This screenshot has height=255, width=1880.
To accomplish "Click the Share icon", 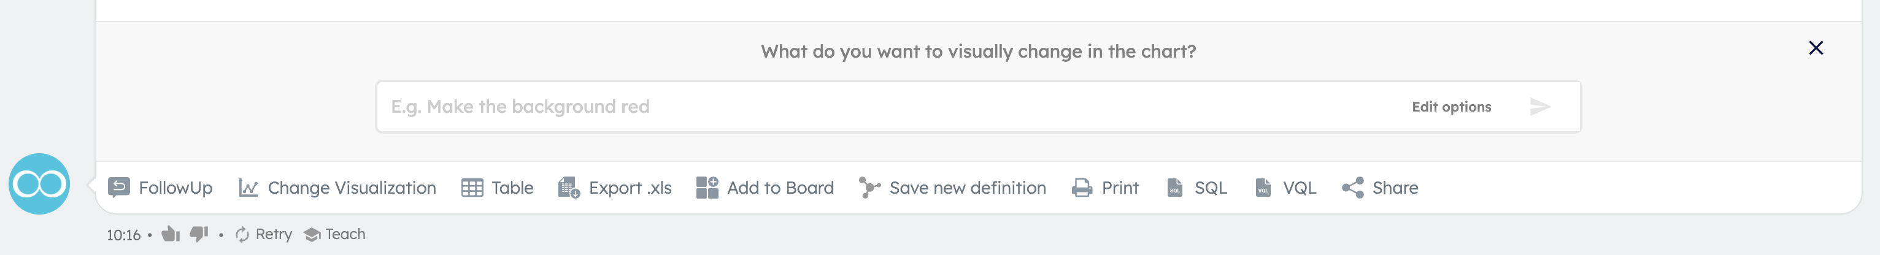I will tap(1352, 188).
